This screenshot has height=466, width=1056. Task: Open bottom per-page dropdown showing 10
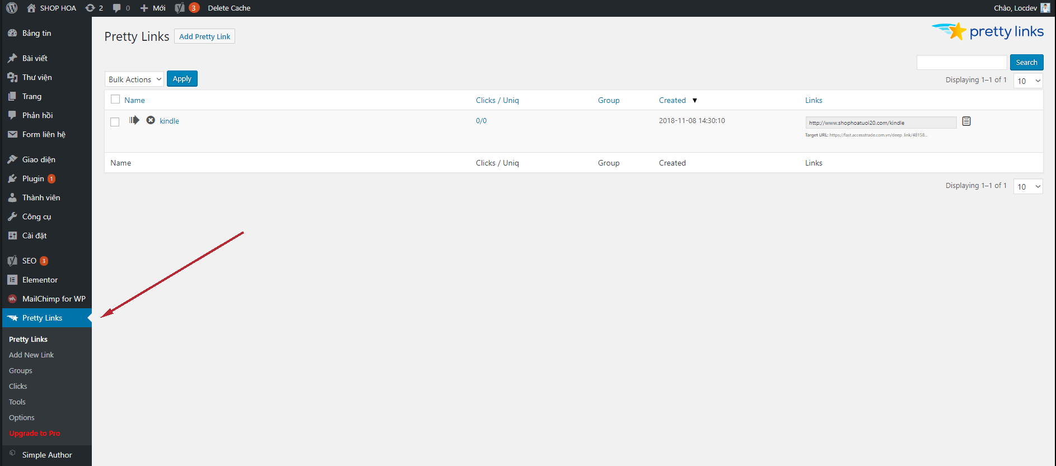tap(1028, 186)
